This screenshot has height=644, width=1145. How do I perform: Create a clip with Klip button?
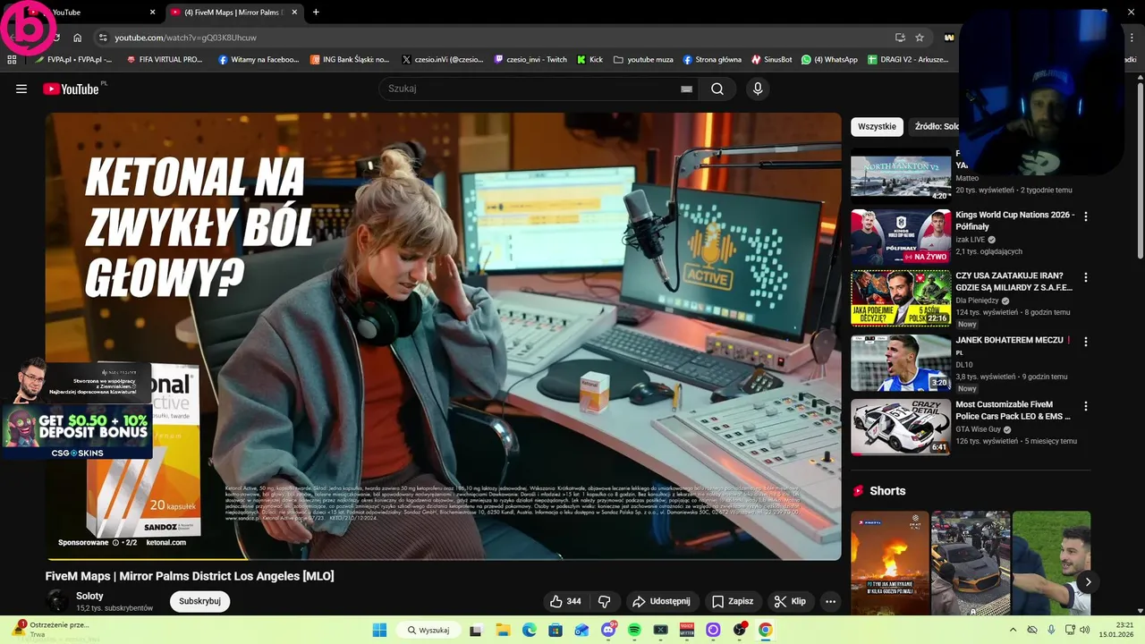pyautogui.click(x=790, y=601)
